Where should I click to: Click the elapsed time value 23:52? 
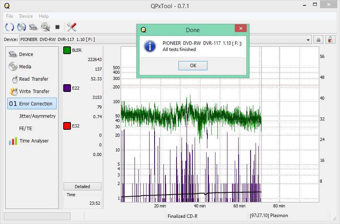point(95,203)
